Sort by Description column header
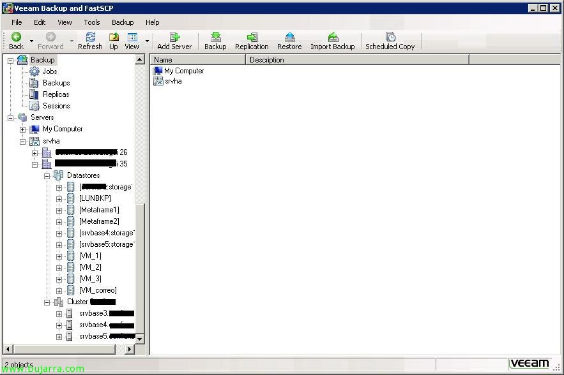This screenshot has height=375, width=564. click(x=358, y=60)
